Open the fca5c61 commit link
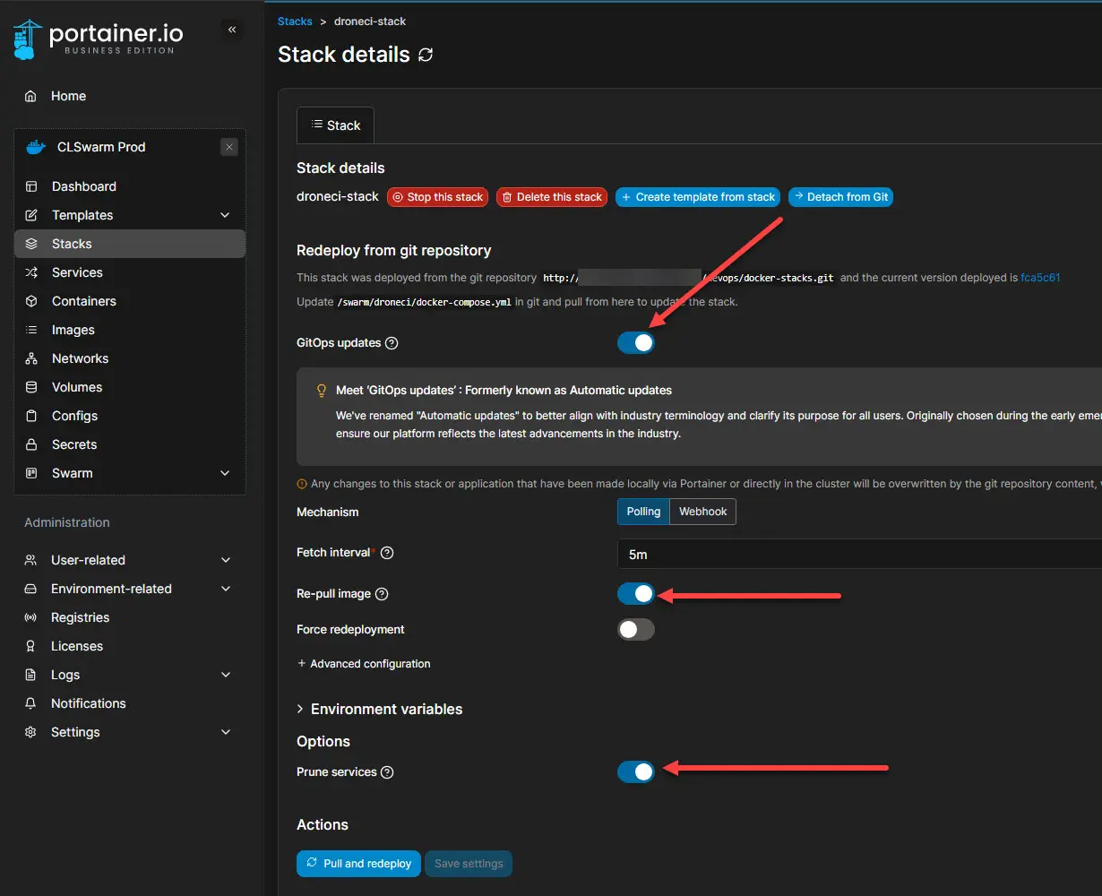This screenshot has height=896, width=1102. (1040, 277)
